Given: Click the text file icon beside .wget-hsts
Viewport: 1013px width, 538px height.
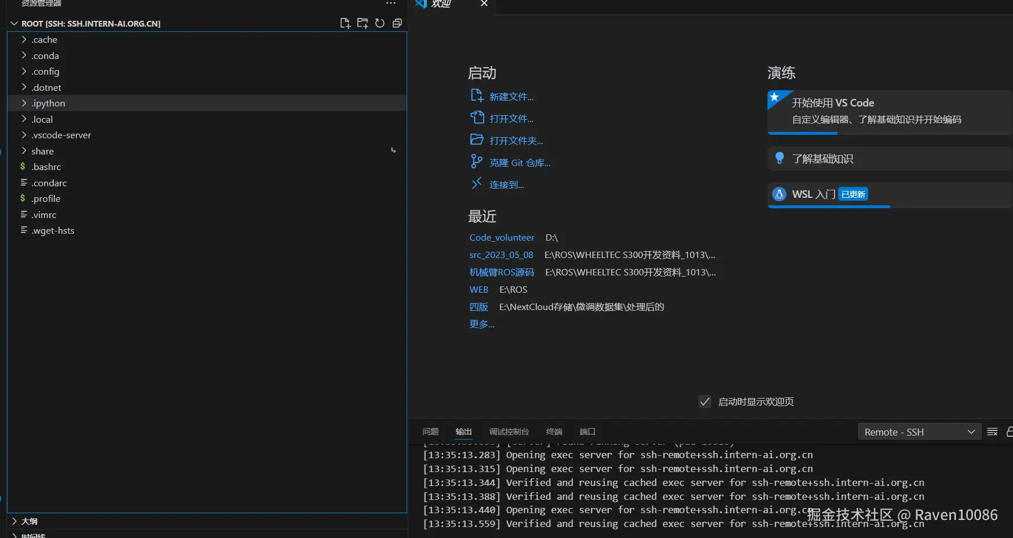Looking at the screenshot, I should [x=24, y=230].
